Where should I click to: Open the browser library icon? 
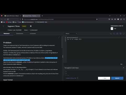[112, 19]
